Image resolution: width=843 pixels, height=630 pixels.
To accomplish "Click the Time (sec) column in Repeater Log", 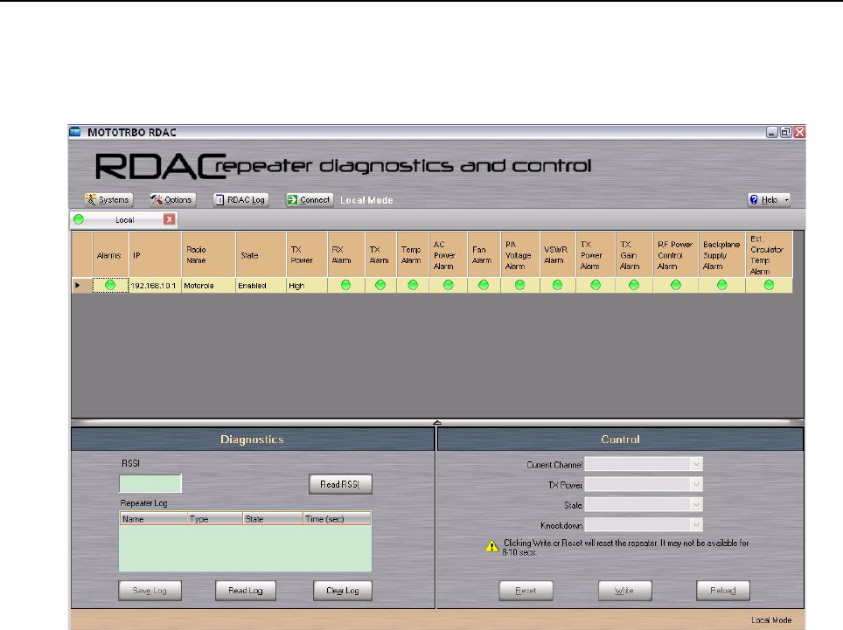I will point(337,519).
